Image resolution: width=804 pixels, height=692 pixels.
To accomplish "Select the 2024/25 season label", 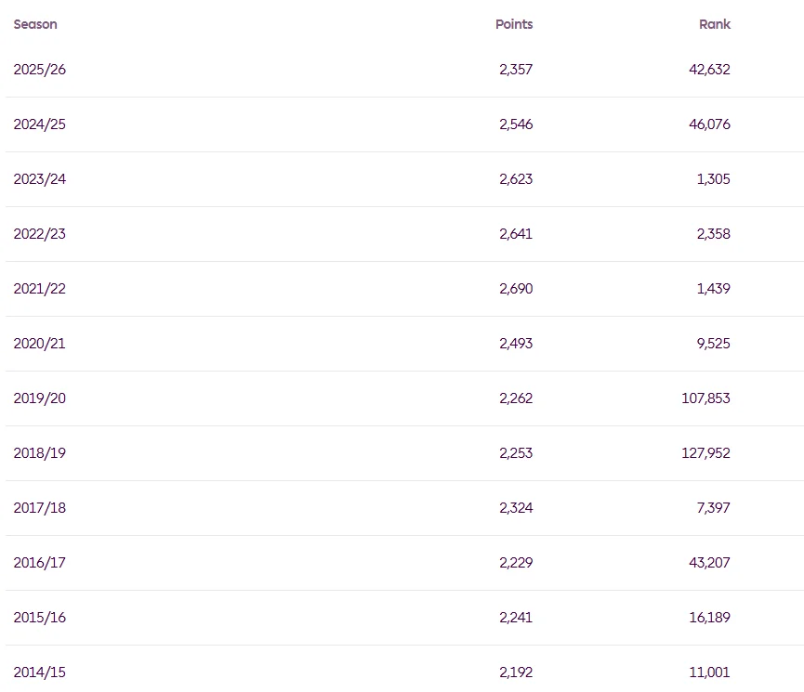I will point(39,124).
